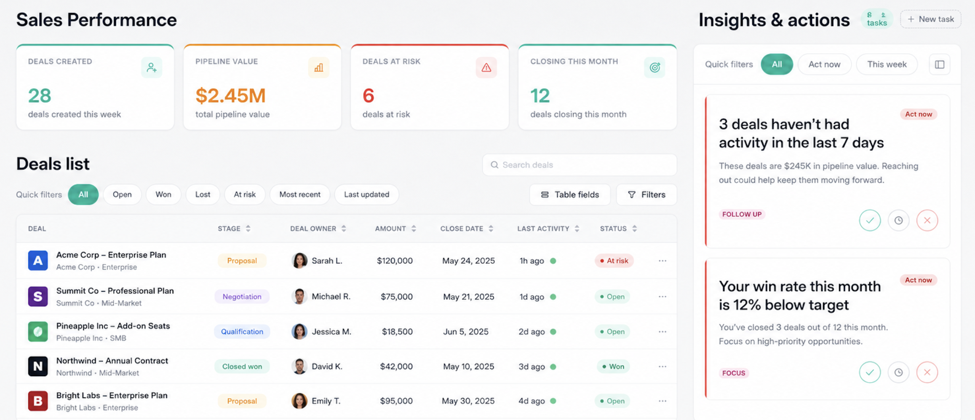
Task: Open the Filters button above the table
Action: [x=646, y=194]
